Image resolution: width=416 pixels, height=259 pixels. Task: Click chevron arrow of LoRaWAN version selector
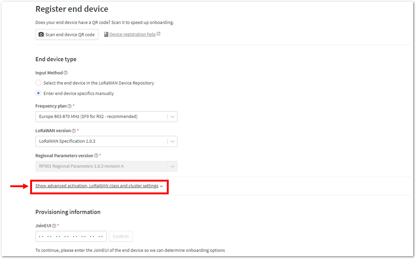[x=172, y=141]
